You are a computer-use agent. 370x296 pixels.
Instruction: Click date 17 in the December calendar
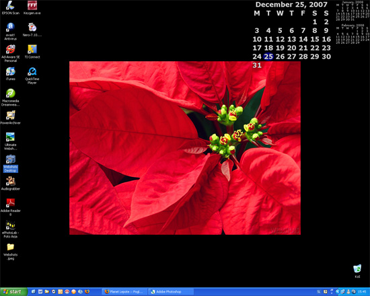pos(257,48)
